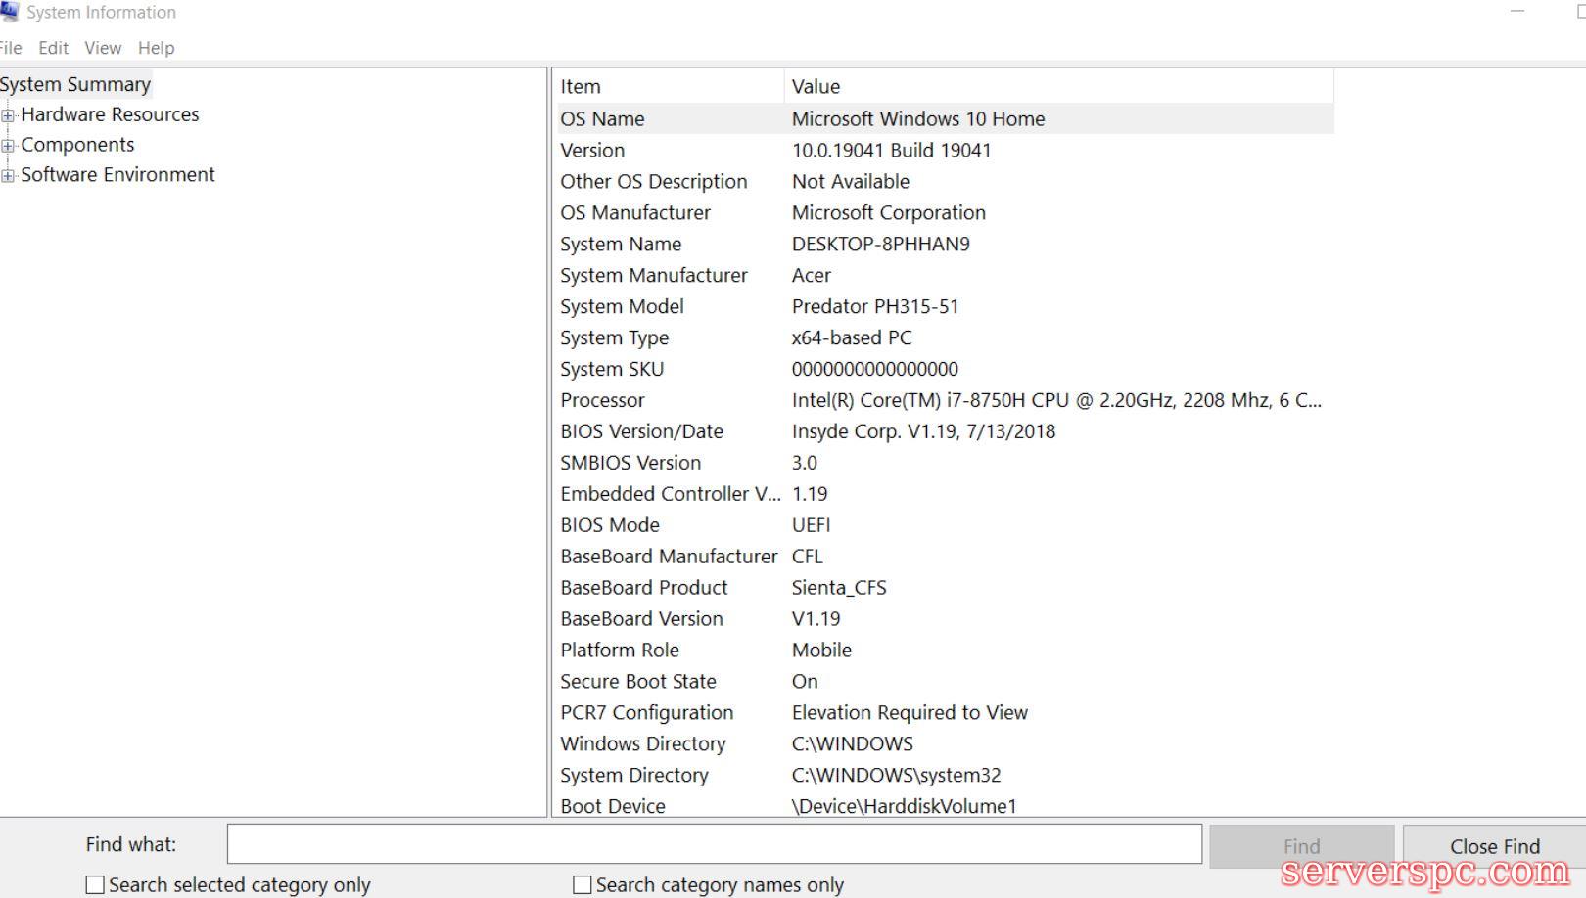This screenshot has height=898, width=1586.
Task: Expand the Components tree node
Action: (x=8, y=146)
